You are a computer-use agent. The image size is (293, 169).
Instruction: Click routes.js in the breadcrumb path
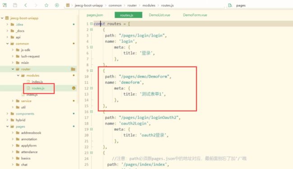click(167, 5)
